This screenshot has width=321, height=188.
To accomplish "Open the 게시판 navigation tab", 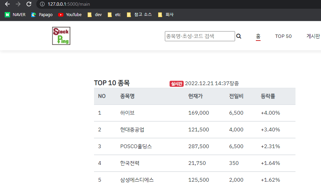I will (313, 36).
